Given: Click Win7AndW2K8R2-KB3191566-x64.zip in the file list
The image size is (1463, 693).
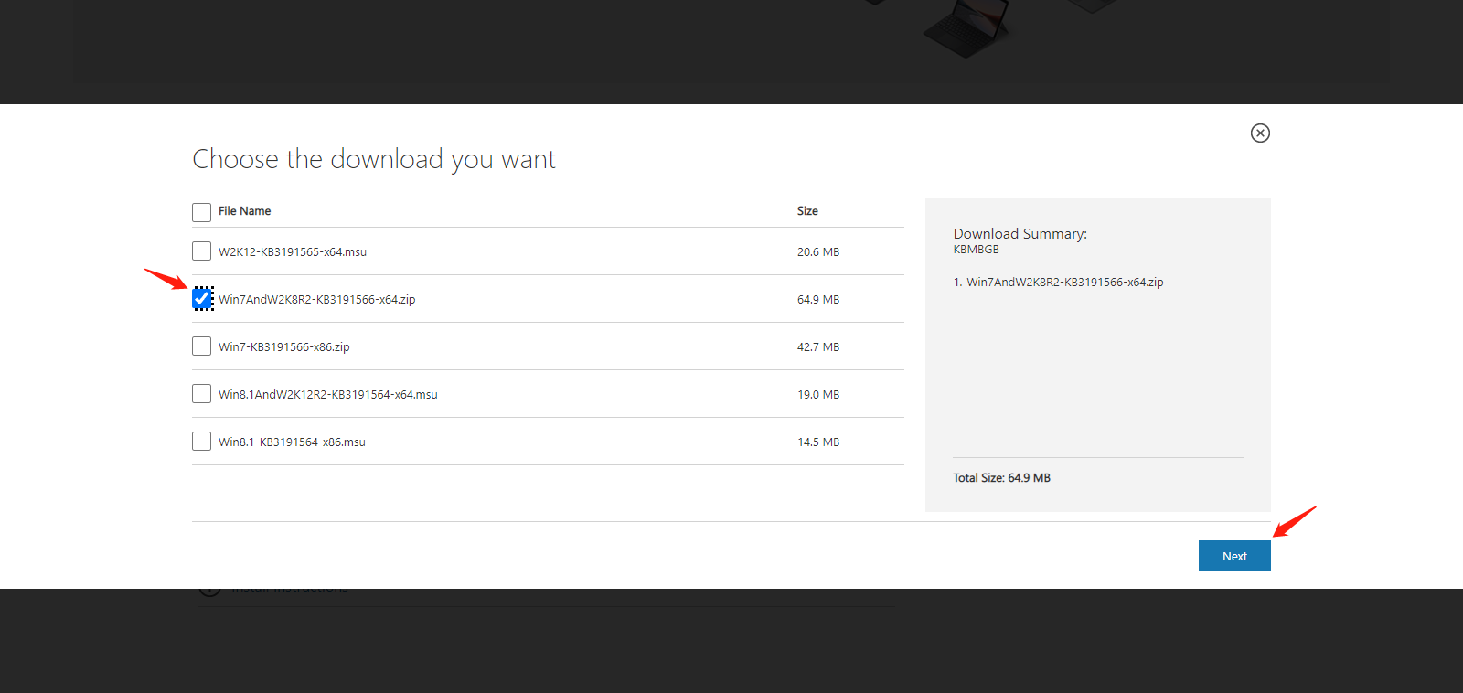Looking at the screenshot, I should coord(317,300).
